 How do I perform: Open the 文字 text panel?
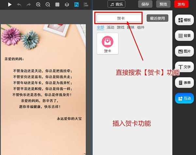[184, 67]
